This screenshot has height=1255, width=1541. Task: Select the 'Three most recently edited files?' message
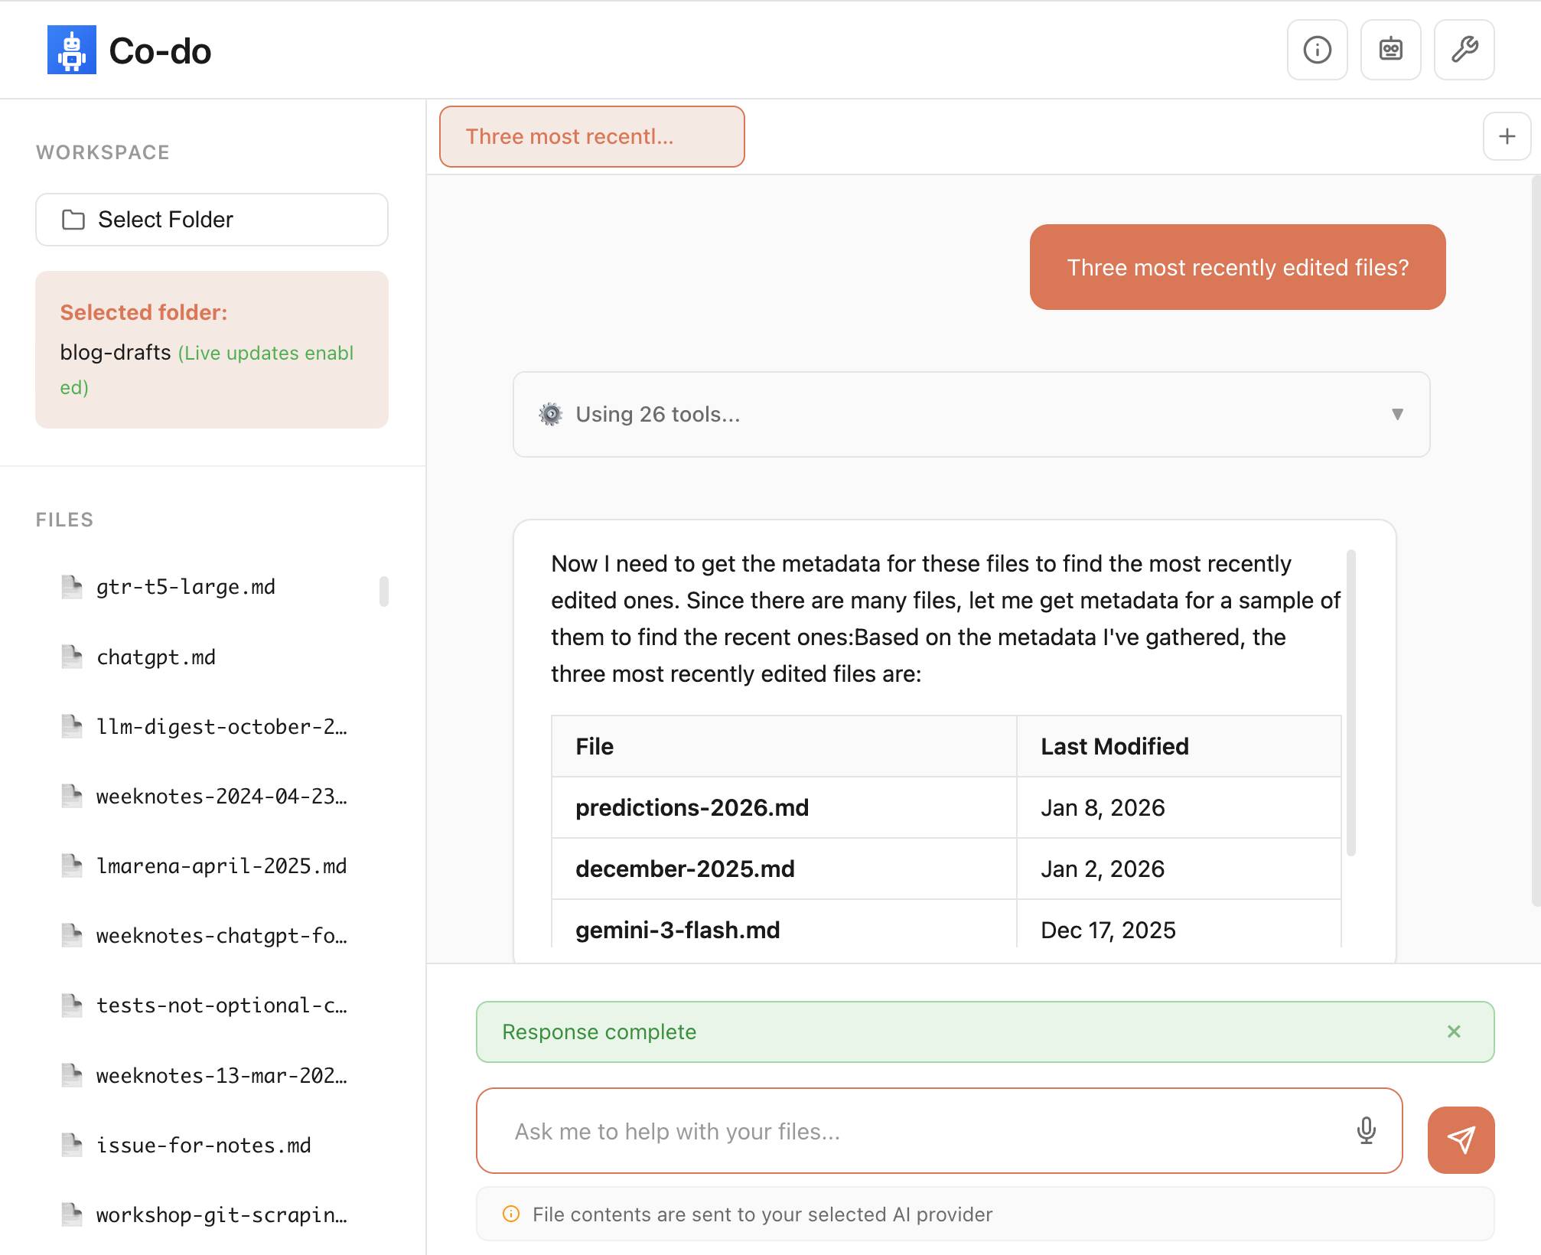coord(1237,268)
